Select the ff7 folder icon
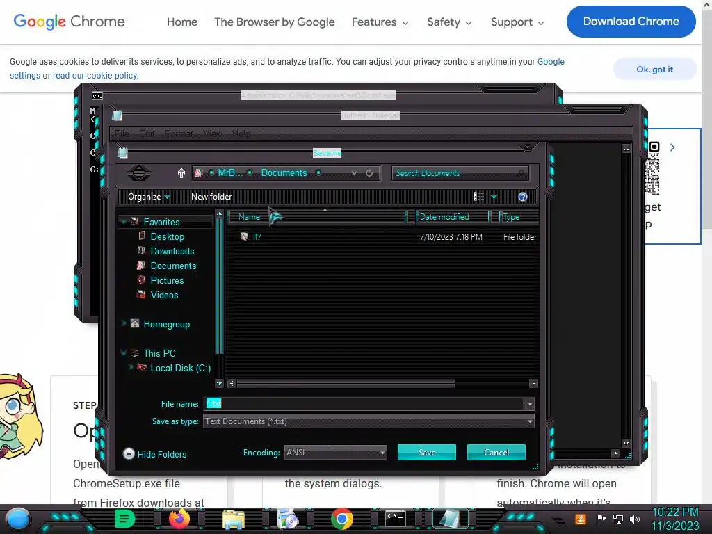Viewport: 712px width, 534px height. point(245,236)
